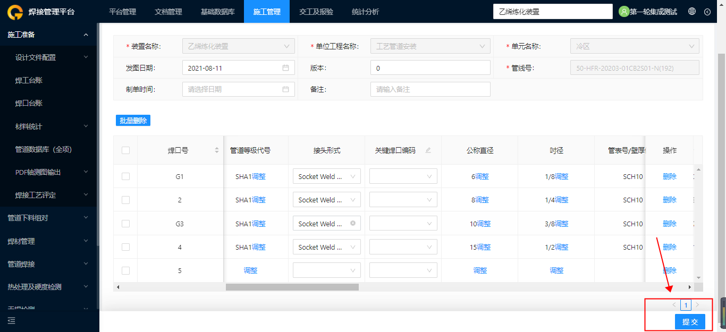Image resolution: width=726 pixels, height=332 pixels.
Task: Check the box for weld row G1
Action: 125,176
